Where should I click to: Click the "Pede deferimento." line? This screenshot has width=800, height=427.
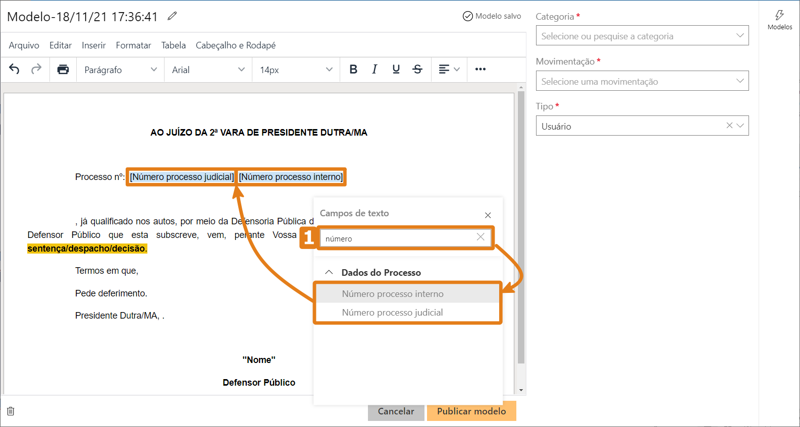(111, 293)
